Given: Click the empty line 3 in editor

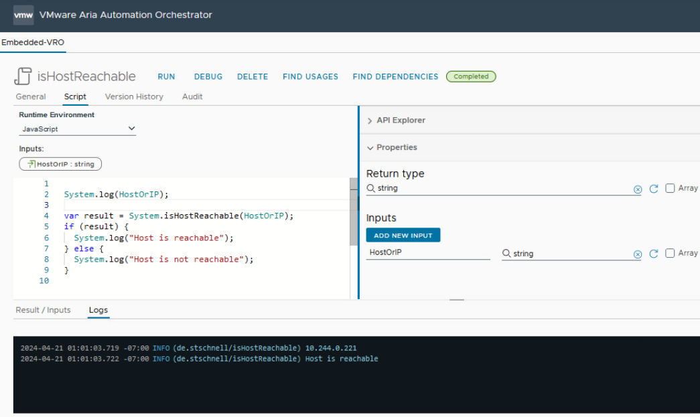Looking at the screenshot, I should (x=206, y=205).
